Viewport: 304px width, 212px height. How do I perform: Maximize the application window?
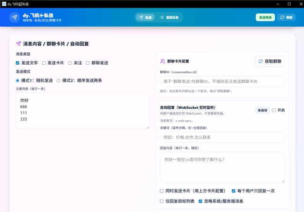point(289,4)
